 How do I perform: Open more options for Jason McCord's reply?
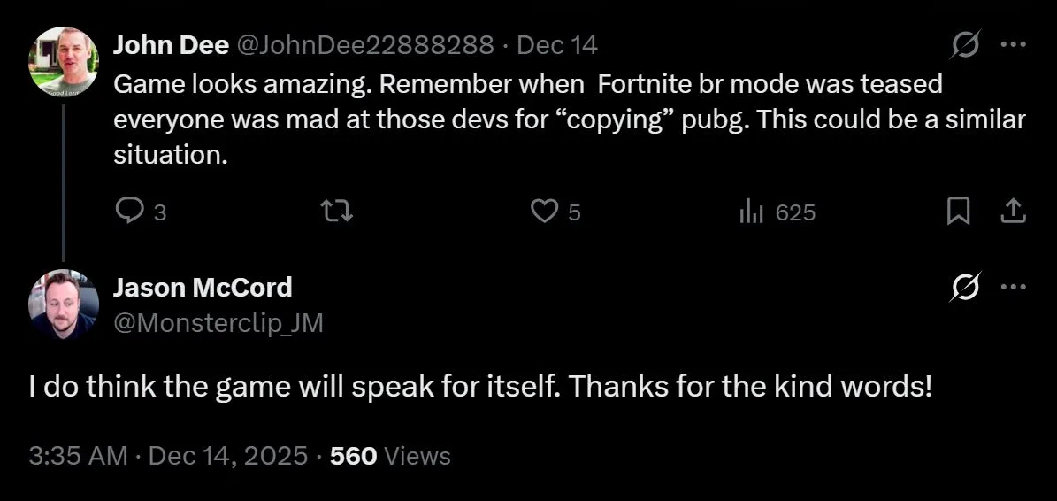pyautogui.click(x=1013, y=287)
